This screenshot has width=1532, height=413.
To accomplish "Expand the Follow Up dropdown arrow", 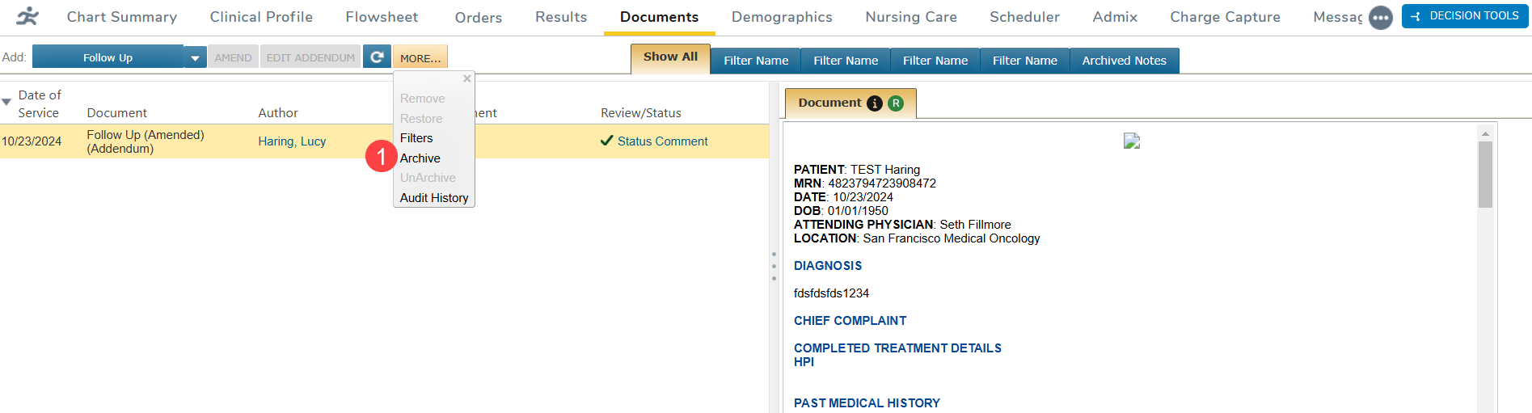I will pyautogui.click(x=195, y=58).
